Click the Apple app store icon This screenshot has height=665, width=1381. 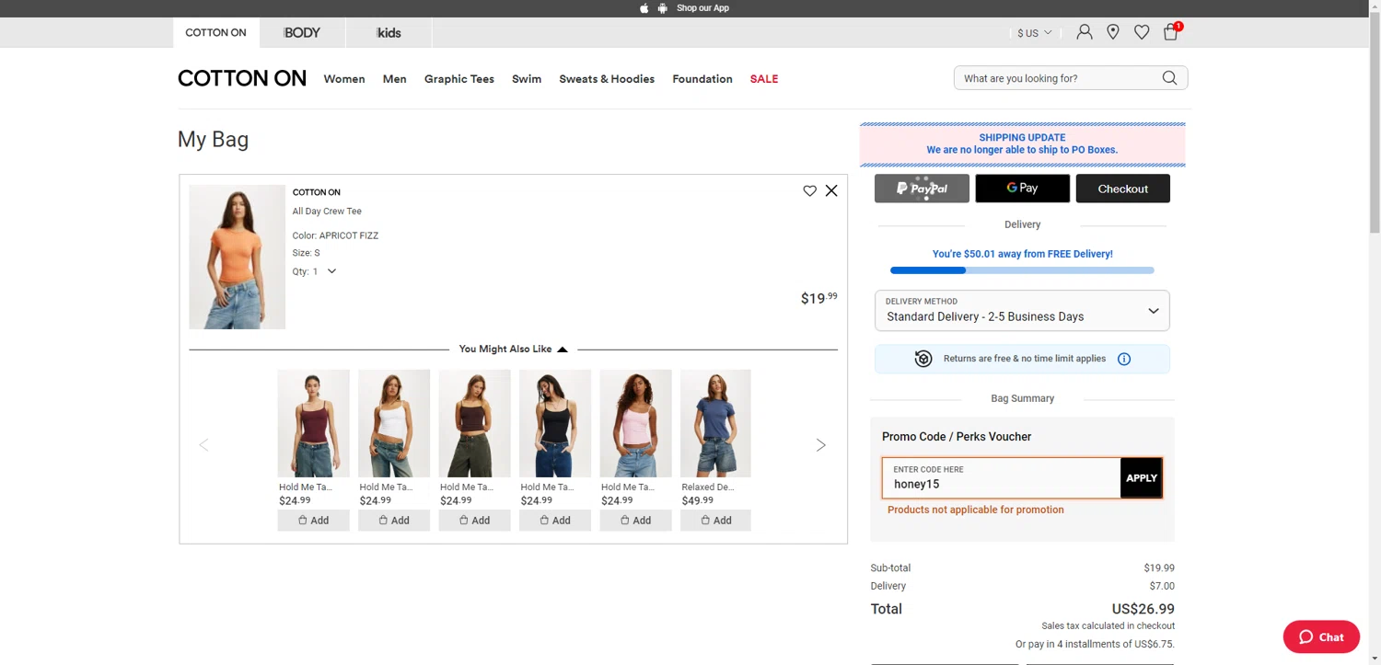coord(644,8)
